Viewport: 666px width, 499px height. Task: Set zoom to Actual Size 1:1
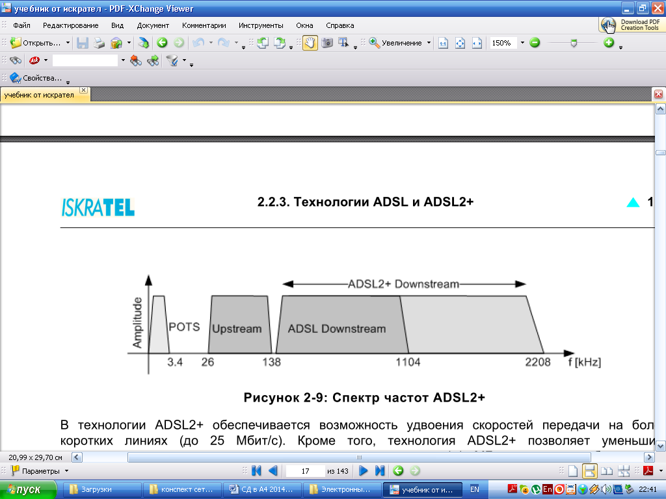point(444,43)
